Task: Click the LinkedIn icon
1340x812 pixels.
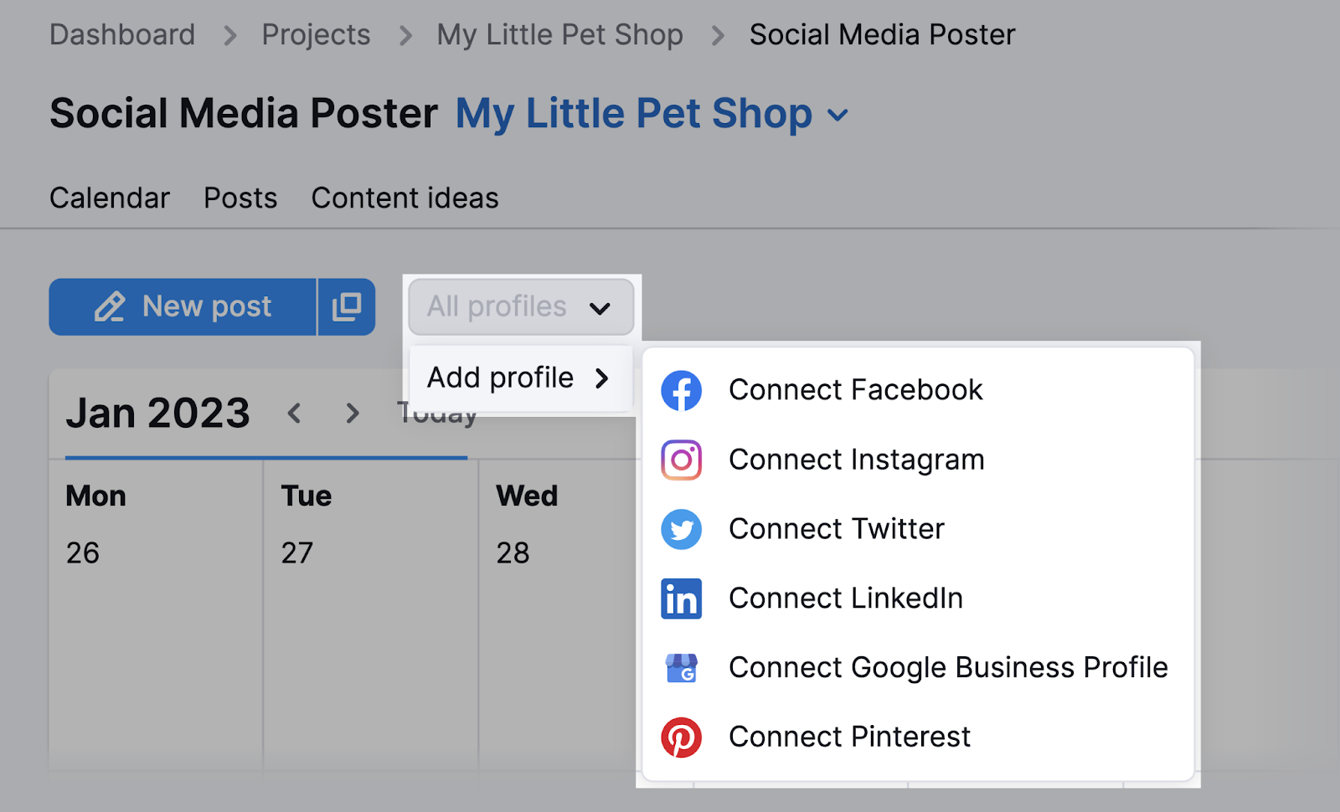Action: click(x=682, y=599)
